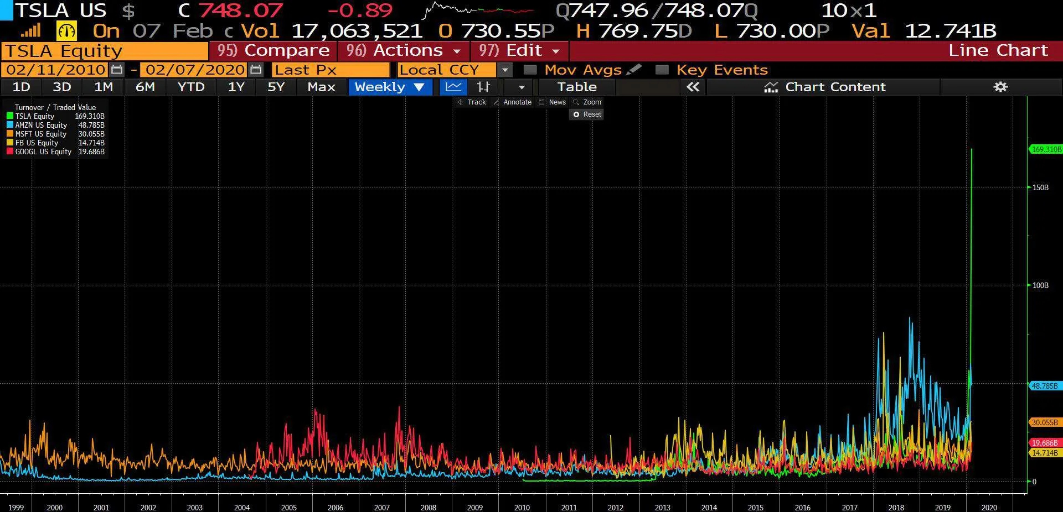
Task: Click the green TSLA Equity legend swatch
Action: (x=9, y=117)
